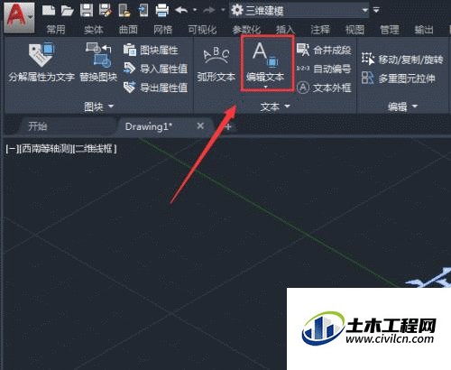
Task: Save to web and mobile icon
Action: tap(143, 11)
